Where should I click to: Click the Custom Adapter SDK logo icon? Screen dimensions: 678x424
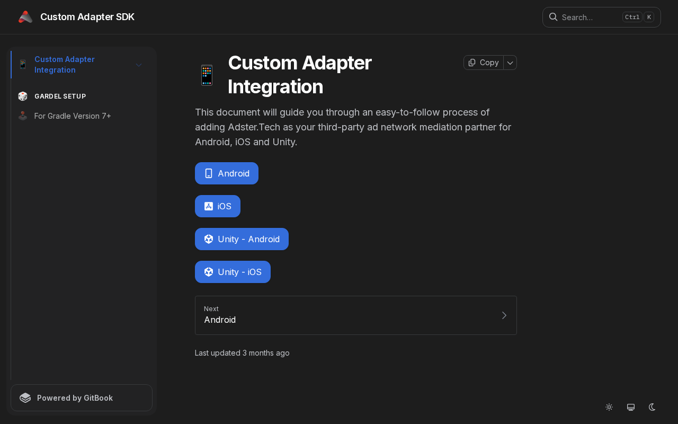(x=25, y=17)
